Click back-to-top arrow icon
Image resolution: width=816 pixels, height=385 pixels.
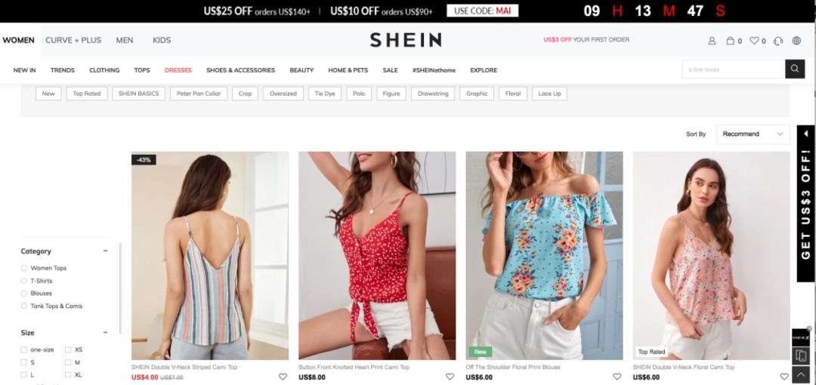pyautogui.click(x=800, y=374)
